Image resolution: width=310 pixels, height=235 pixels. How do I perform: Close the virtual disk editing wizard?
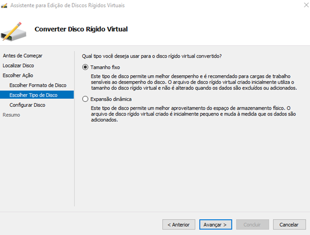[306, 5]
